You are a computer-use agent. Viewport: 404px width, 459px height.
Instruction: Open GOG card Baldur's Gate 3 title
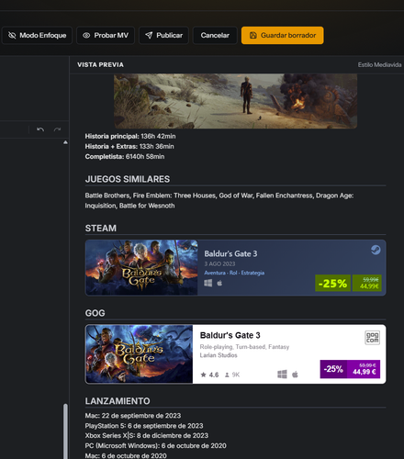(230, 335)
